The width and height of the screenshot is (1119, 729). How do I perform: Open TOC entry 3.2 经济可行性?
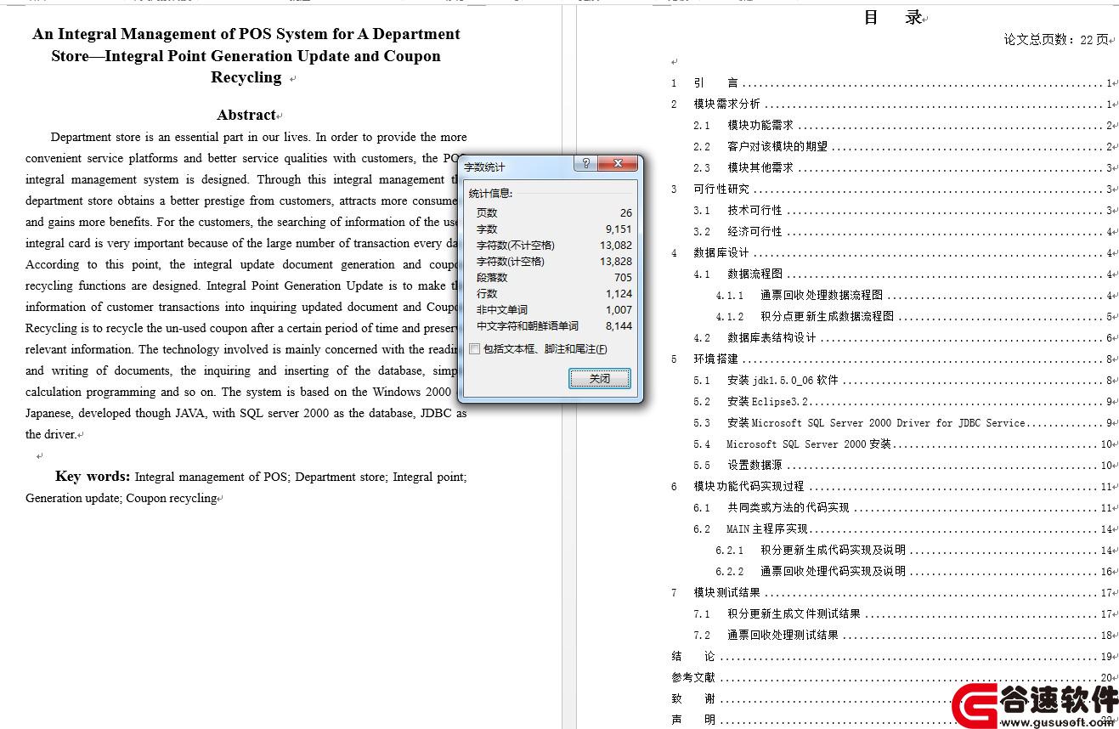tap(901, 232)
